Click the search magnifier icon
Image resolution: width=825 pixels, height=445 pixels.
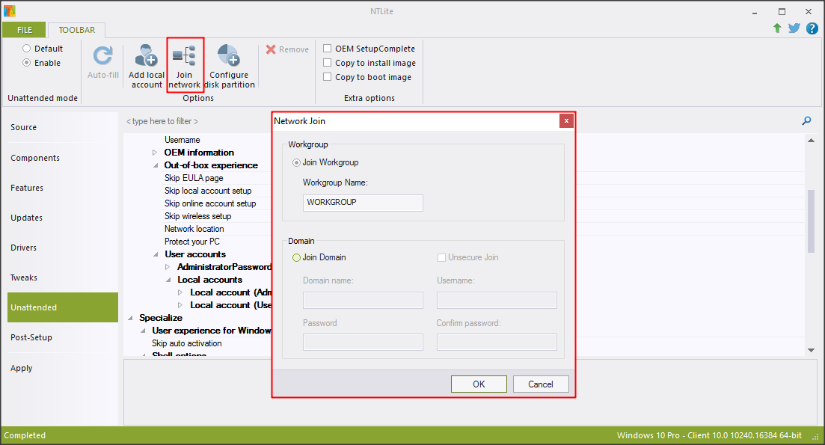click(x=806, y=121)
